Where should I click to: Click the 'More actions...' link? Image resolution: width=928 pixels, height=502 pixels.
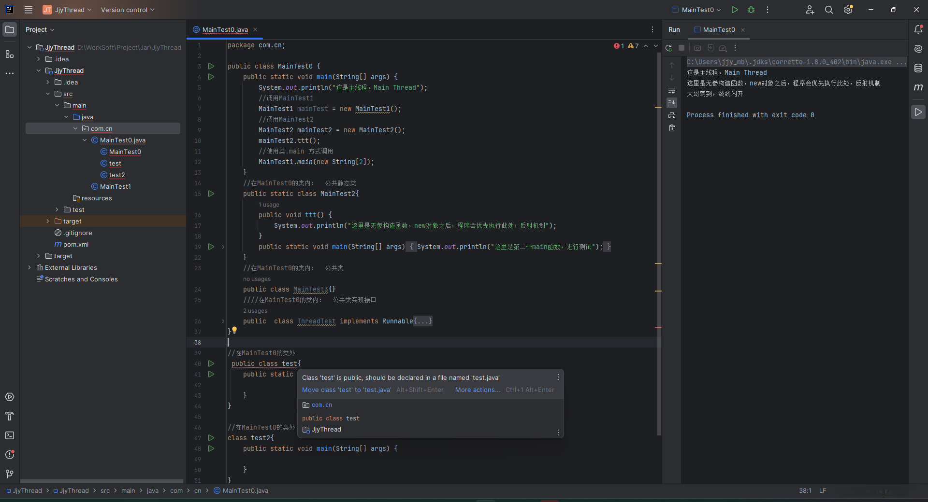(x=478, y=390)
